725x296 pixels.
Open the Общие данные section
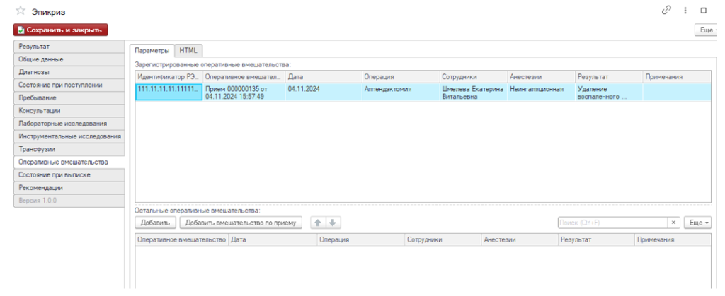point(69,59)
